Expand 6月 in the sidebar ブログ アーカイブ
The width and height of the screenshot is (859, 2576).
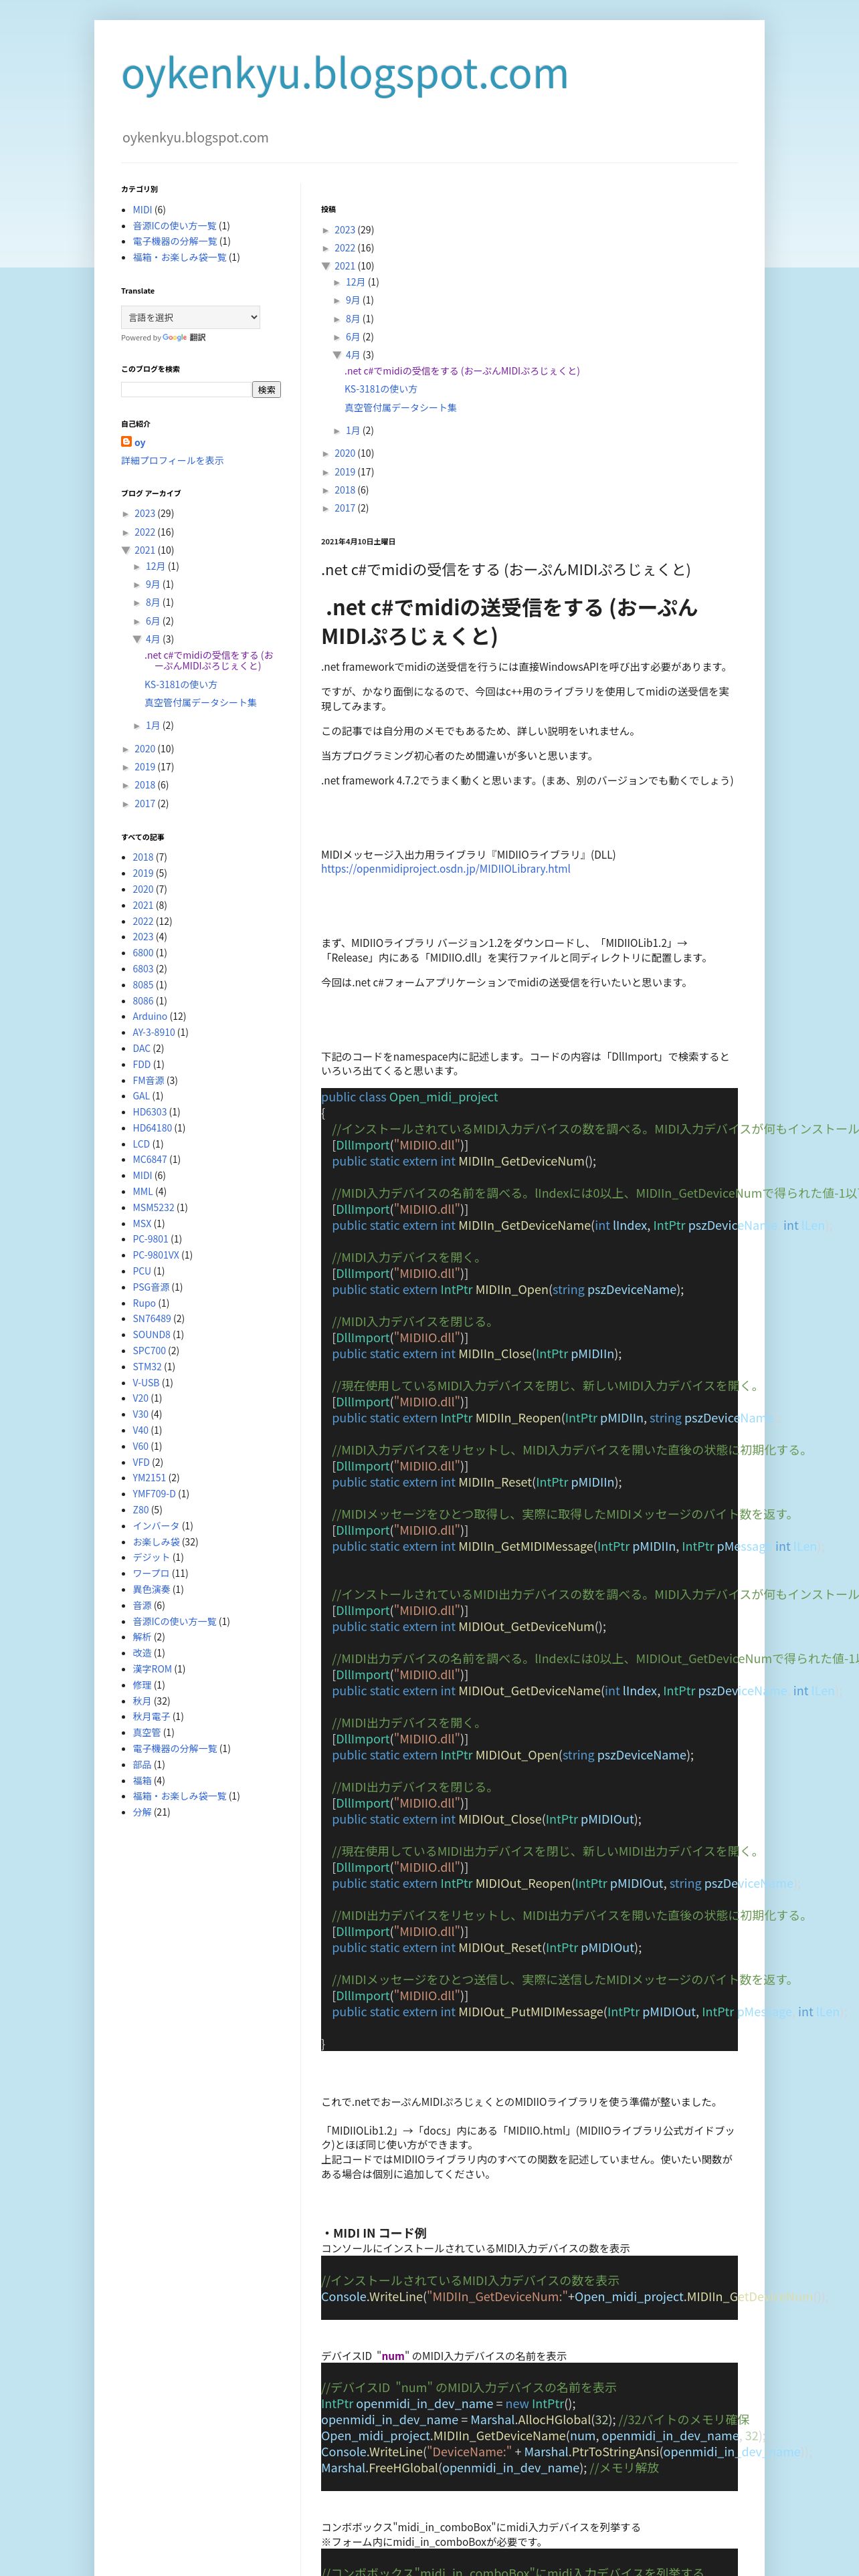(x=137, y=621)
